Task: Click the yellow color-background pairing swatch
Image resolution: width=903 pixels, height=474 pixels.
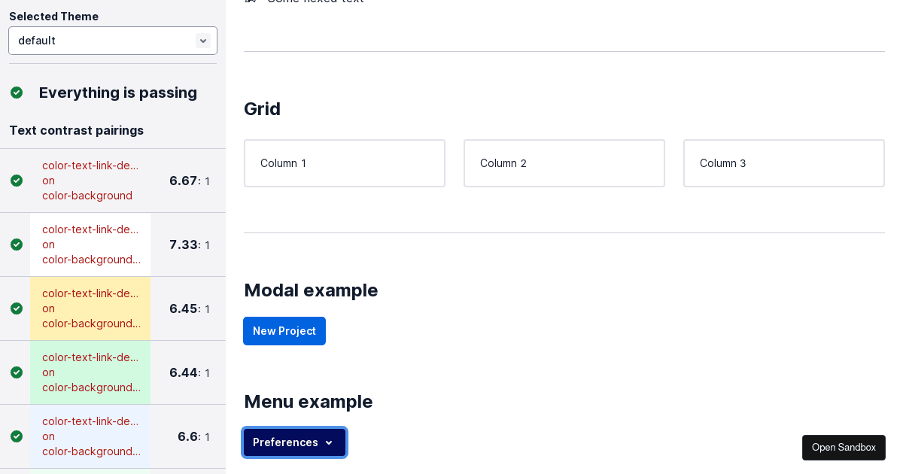Action: click(90, 308)
